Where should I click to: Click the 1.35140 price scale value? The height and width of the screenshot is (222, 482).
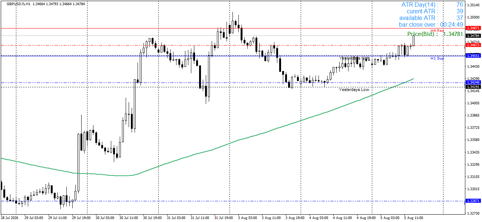(473, 5)
